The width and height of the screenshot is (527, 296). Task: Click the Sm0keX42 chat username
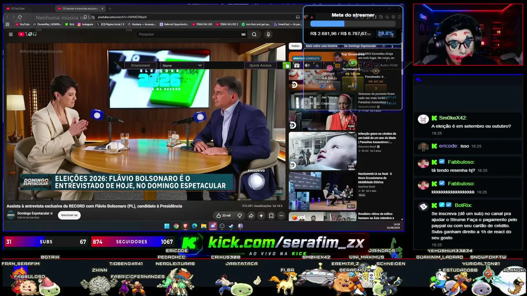click(452, 118)
